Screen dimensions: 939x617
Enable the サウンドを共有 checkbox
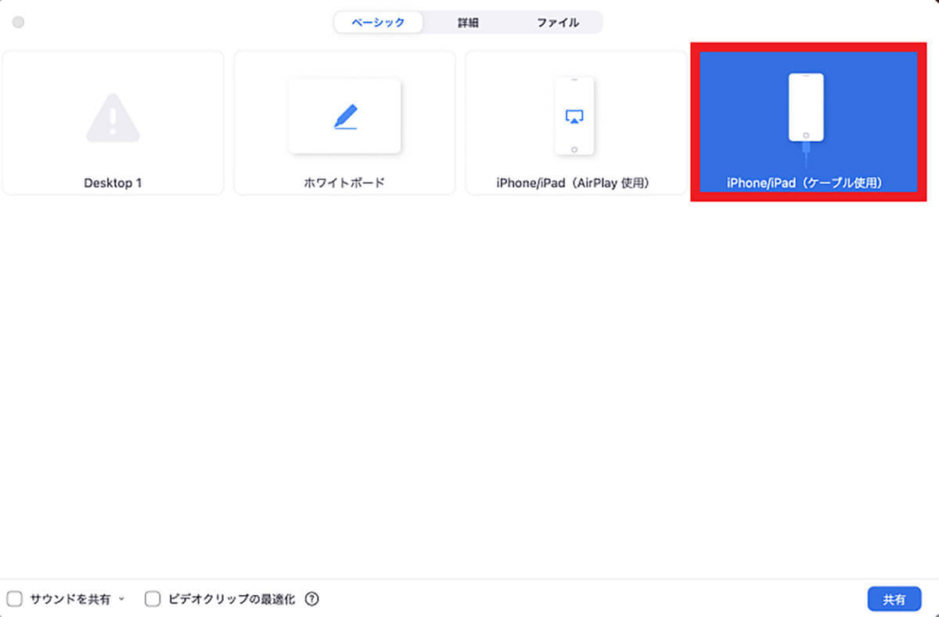tap(15, 599)
